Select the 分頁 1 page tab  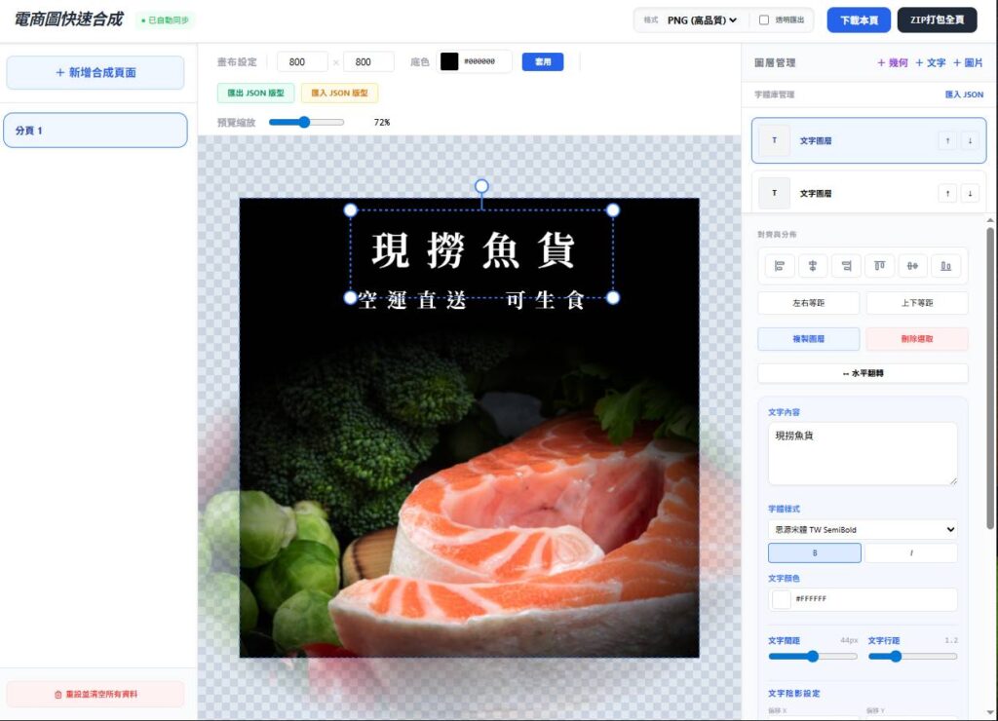click(96, 131)
